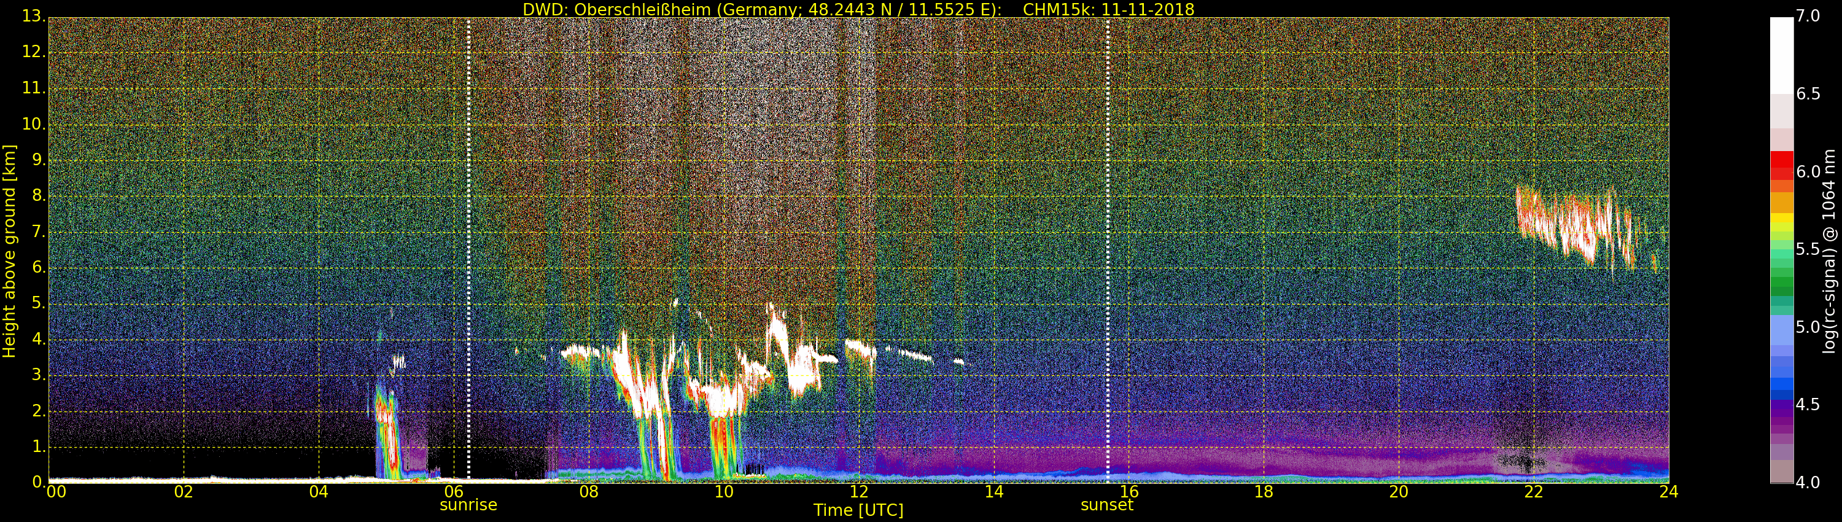Click the colorbar tick label '4.0'
This screenshot has height=522, width=1842.
click(x=1808, y=483)
